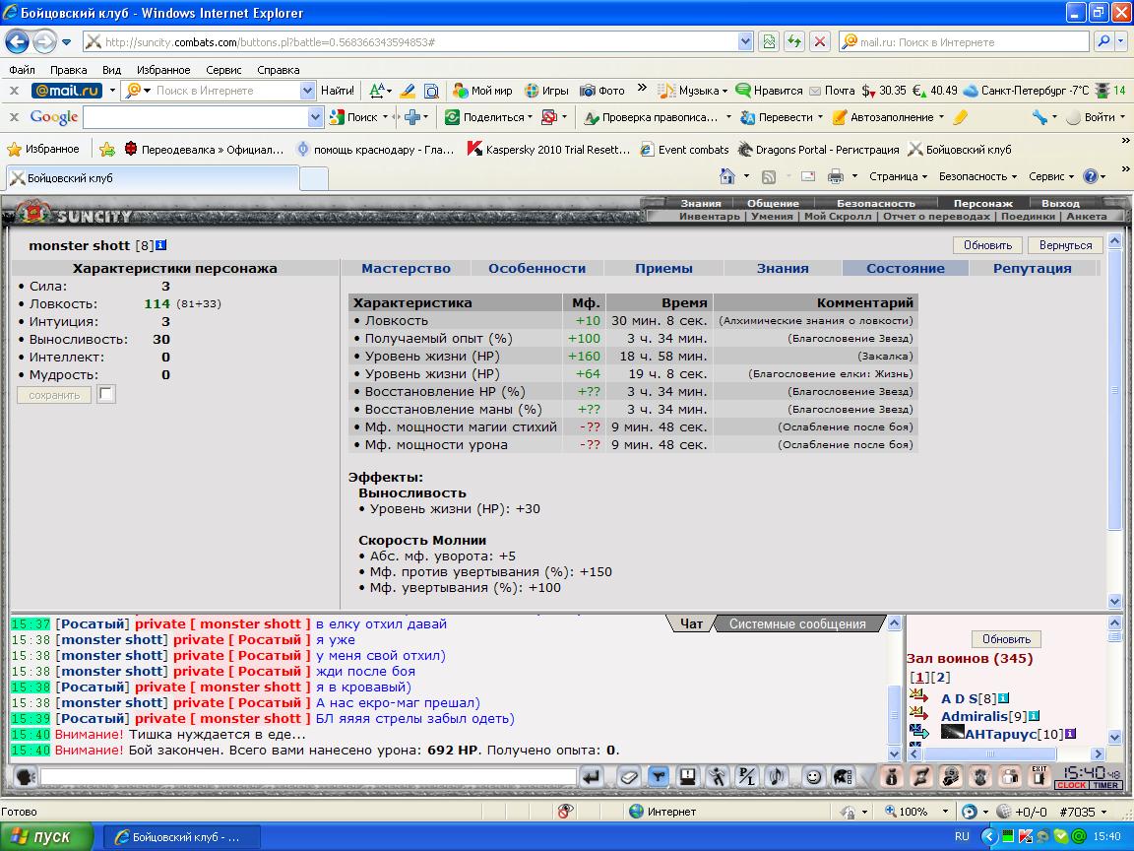Click the send message arrow icon

tap(592, 777)
